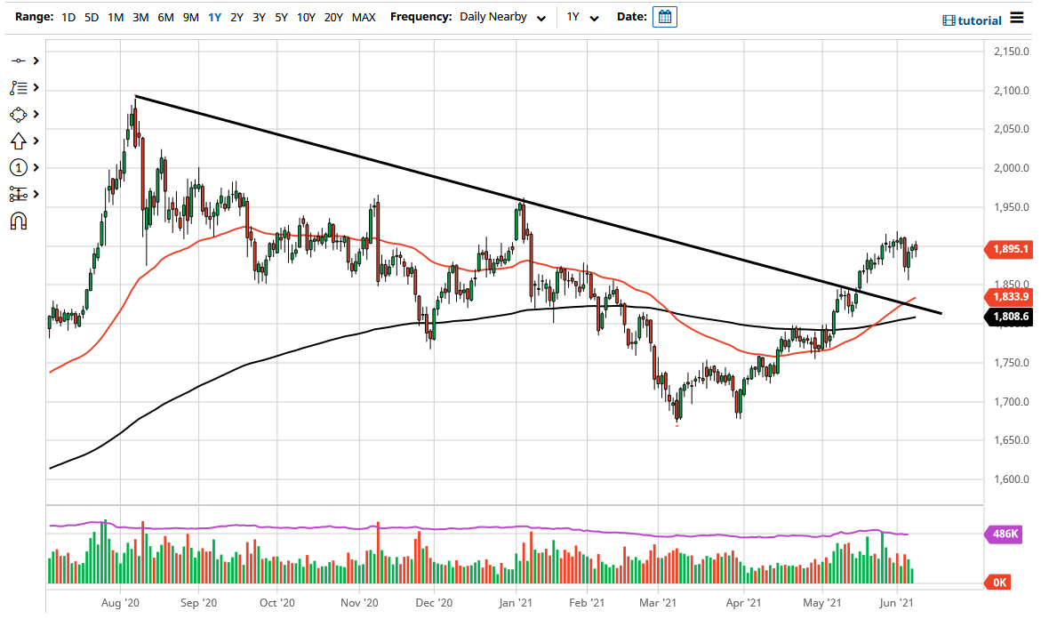Click the Aug '20 date axis label
Screen dimensions: 1041x627
point(120,603)
